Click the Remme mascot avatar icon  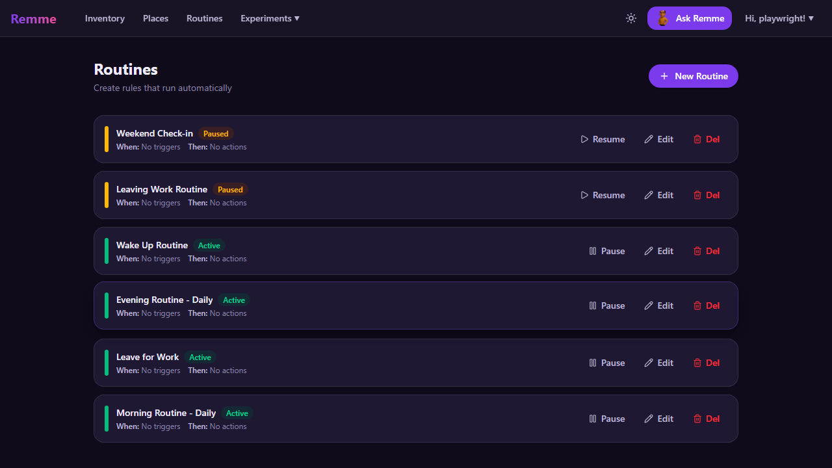663,18
